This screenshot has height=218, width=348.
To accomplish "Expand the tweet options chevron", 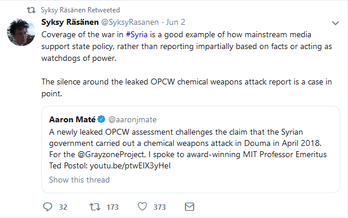I will (x=335, y=23).
